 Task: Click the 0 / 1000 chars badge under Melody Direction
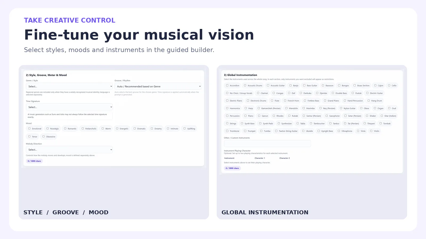(x=34, y=161)
